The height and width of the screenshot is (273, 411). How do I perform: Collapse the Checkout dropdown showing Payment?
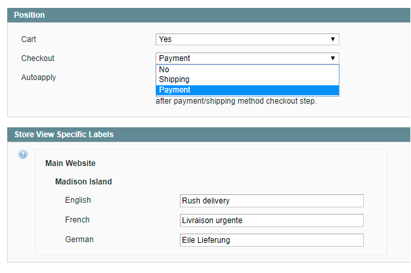(x=247, y=58)
